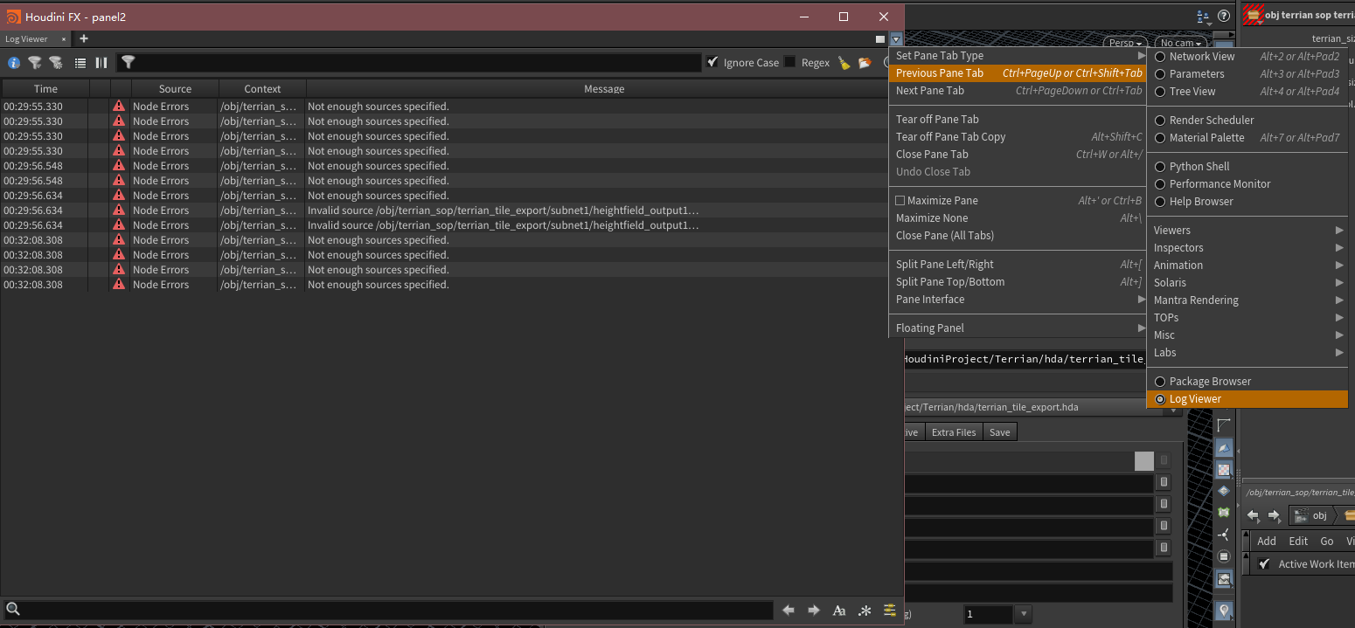Click the blue diamond icon in viewport sidebar
Image resolution: width=1355 pixels, height=628 pixels.
(x=1224, y=491)
